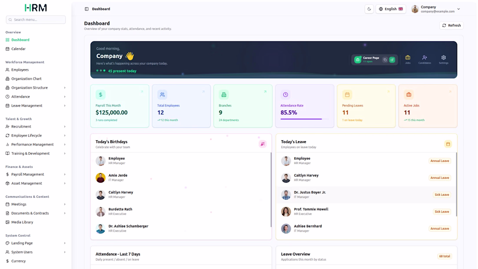
Task: Open the English language selector
Action: tap(391, 9)
